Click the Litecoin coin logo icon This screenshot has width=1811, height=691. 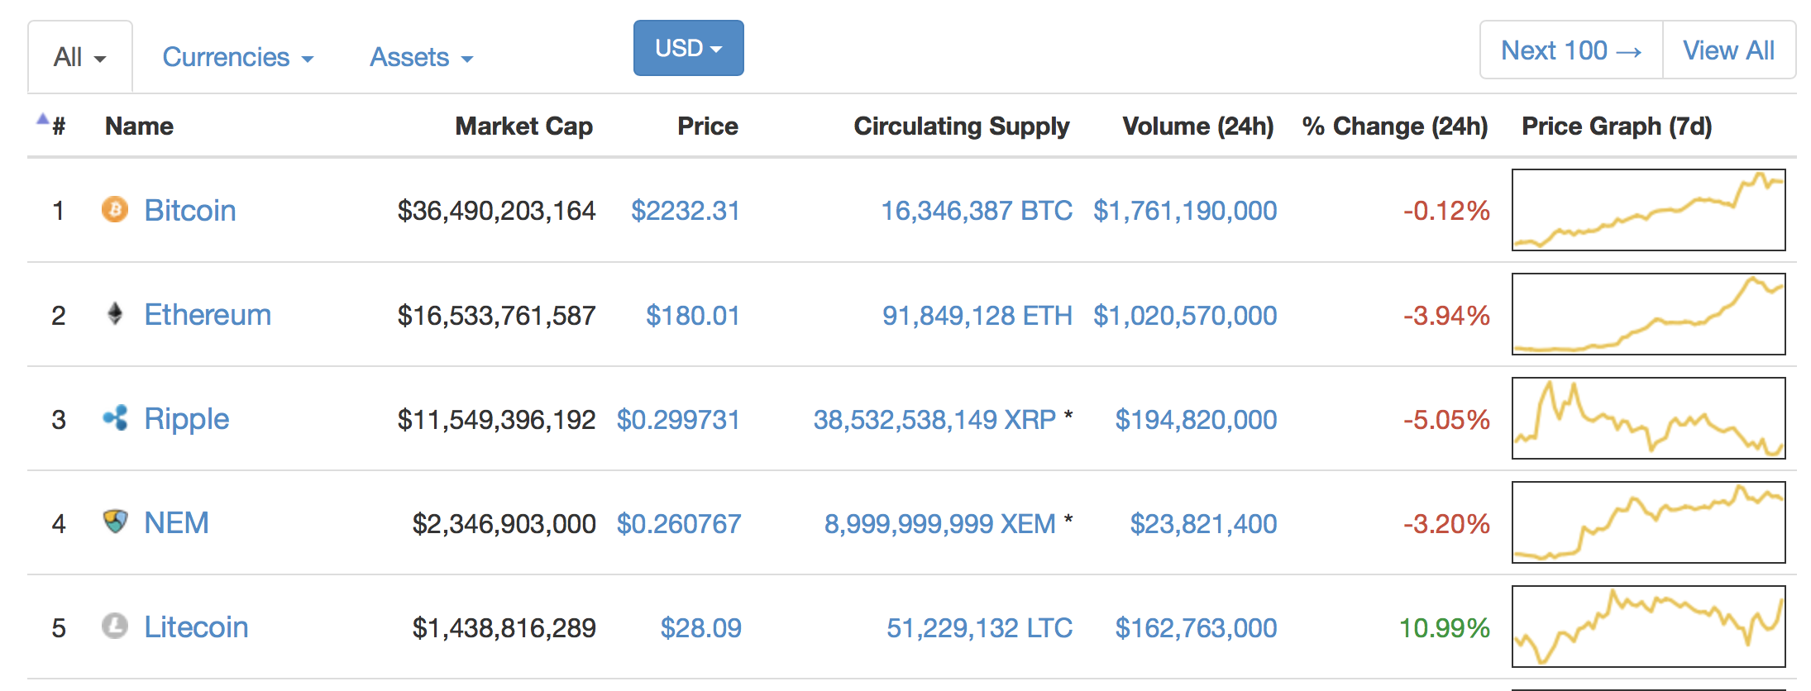[x=115, y=626]
